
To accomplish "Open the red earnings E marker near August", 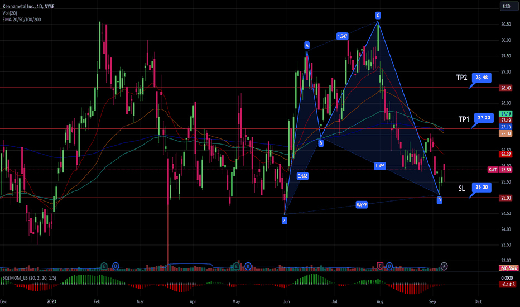I will pyautogui.click(x=380, y=266).
